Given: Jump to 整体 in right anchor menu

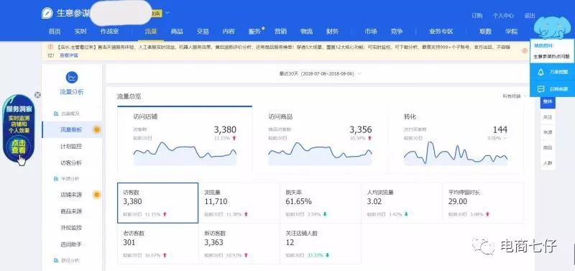Looking at the screenshot, I should [548, 102].
